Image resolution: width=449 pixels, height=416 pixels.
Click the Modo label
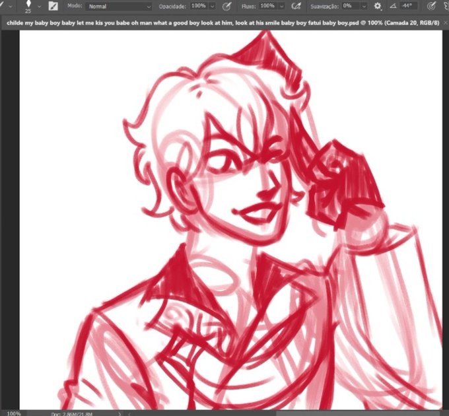point(75,6)
